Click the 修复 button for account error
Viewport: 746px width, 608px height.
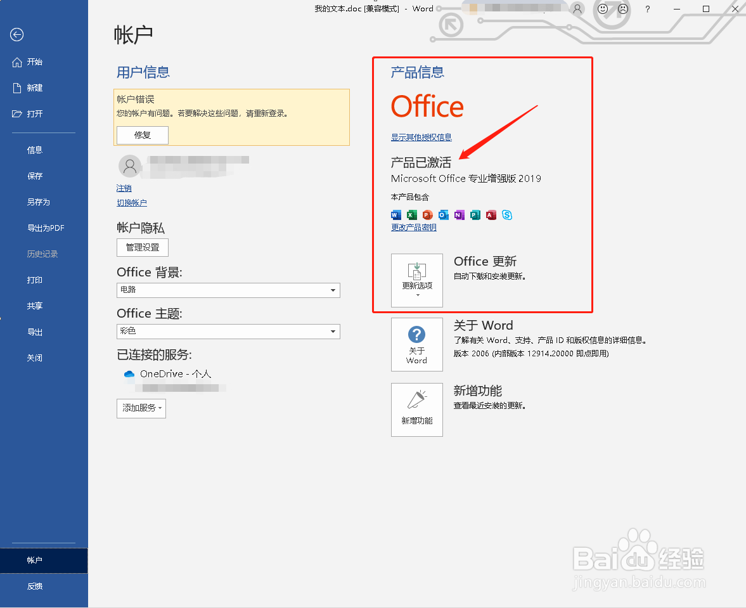pyautogui.click(x=142, y=135)
